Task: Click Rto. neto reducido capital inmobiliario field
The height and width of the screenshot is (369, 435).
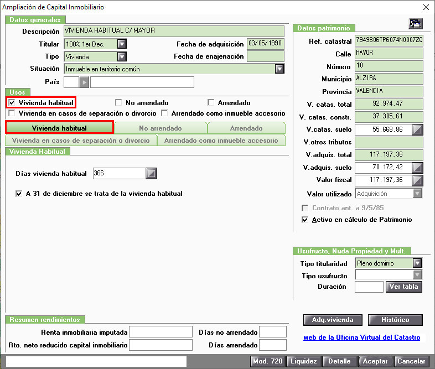Action: point(161,345)
